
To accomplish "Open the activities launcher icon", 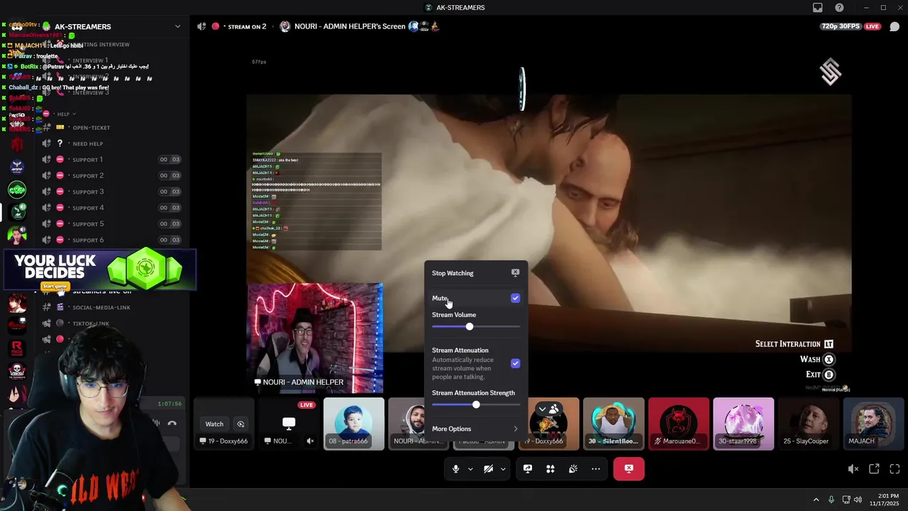I will (550, 468).
